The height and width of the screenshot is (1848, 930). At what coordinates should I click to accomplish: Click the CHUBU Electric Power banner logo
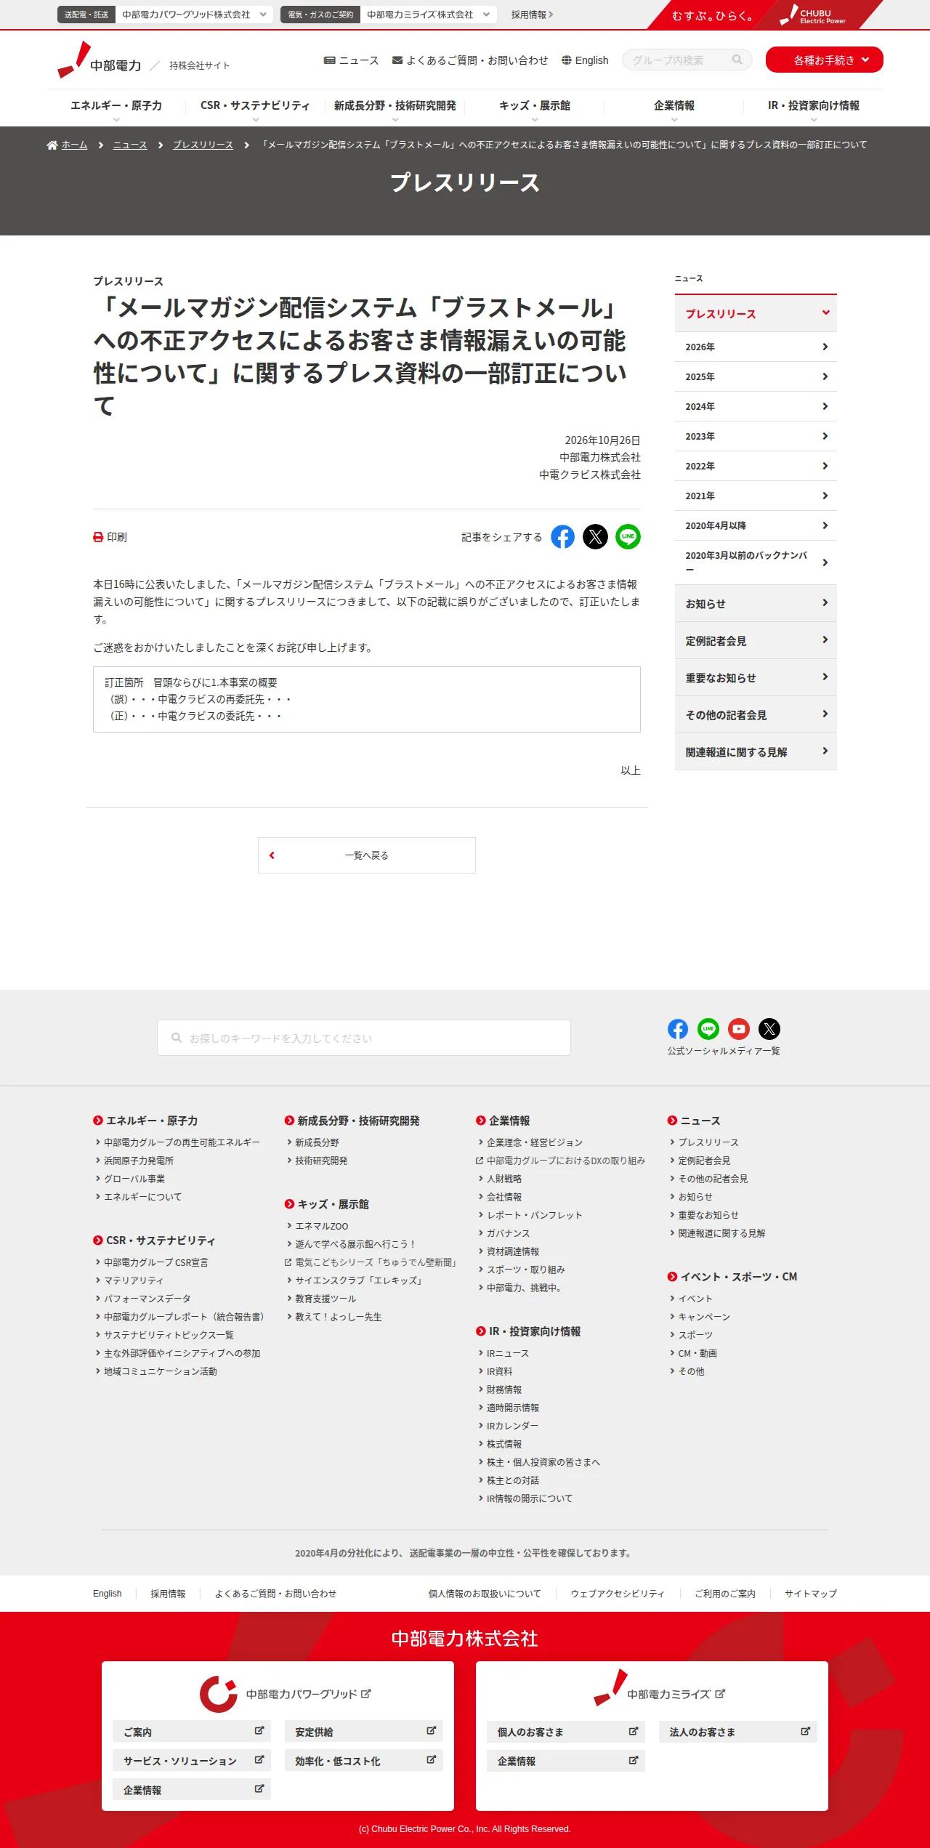coord(812,15)
